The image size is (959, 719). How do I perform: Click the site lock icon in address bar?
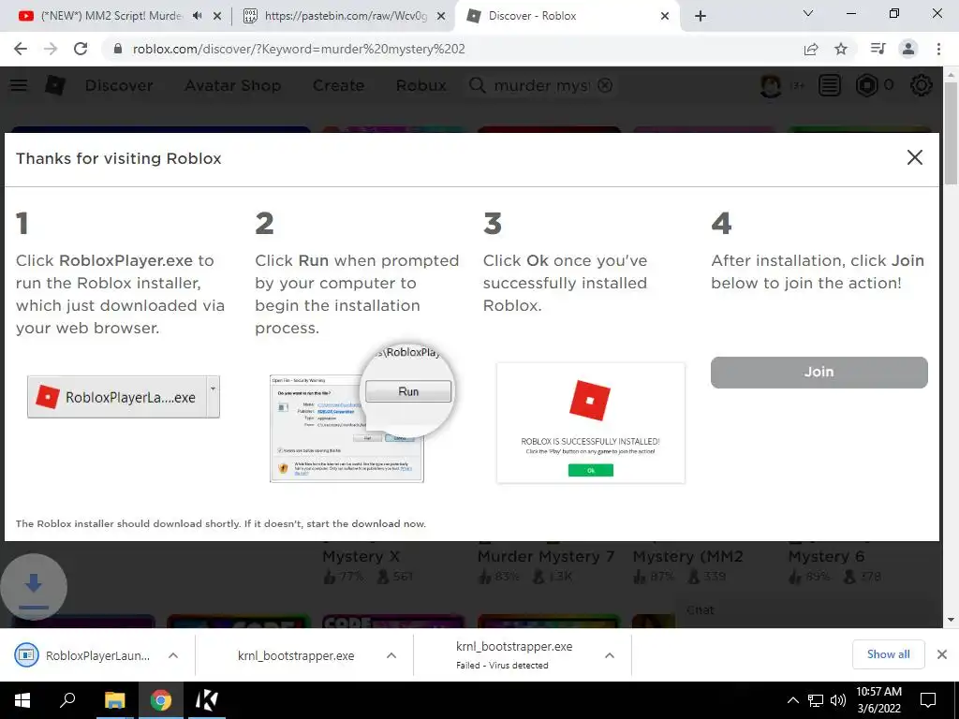click(118, 49)
